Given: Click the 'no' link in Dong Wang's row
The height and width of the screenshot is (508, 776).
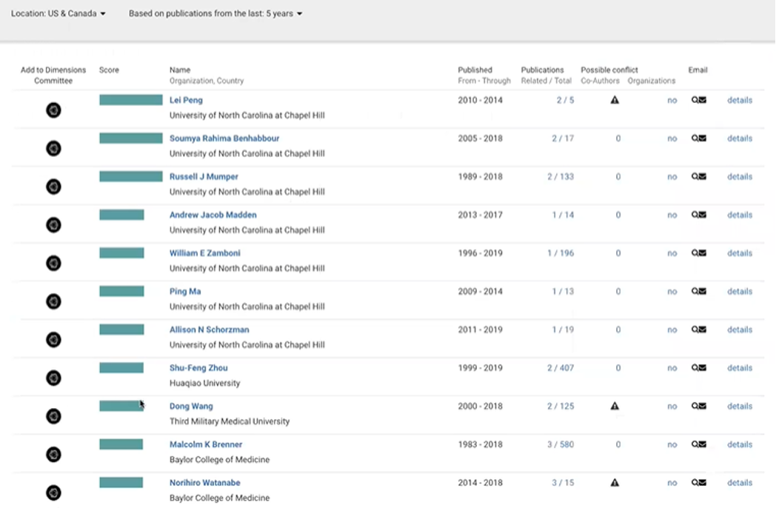Looking at the screenshot, I should 672,406.
